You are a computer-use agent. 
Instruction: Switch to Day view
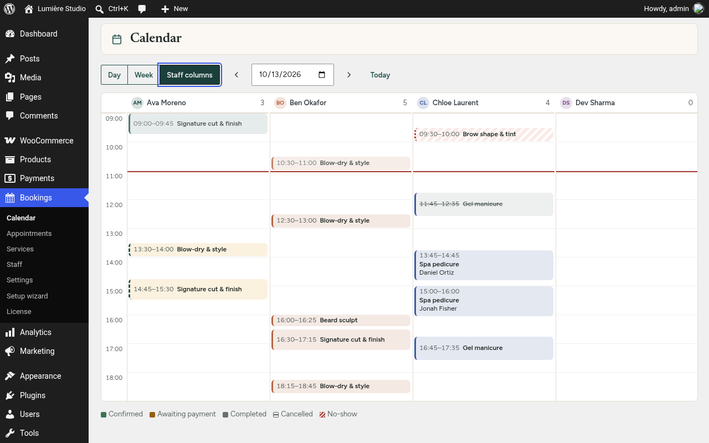click(x=114, y=75)
